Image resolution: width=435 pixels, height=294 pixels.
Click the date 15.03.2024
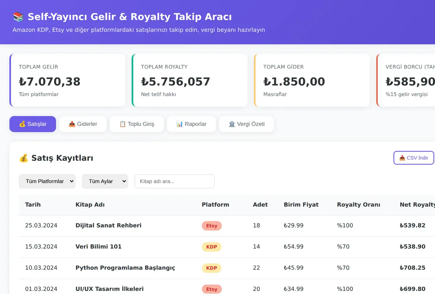pos(41,247)
